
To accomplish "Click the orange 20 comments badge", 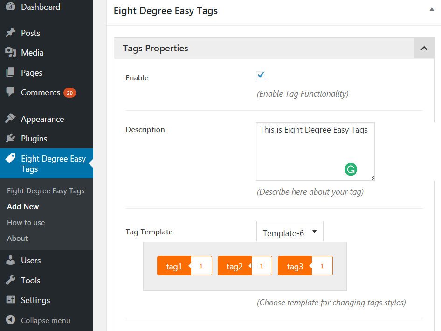I will [x=69, y=93].
